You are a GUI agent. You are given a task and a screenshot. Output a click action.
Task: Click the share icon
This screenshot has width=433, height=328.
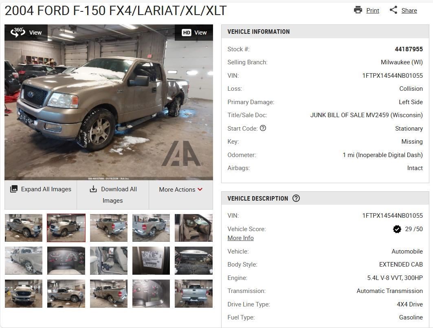[393, 10]
